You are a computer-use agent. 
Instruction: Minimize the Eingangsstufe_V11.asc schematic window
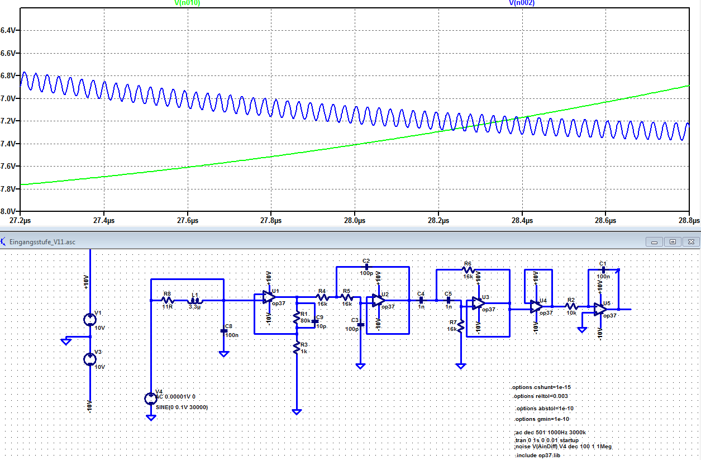coord(655,241)
